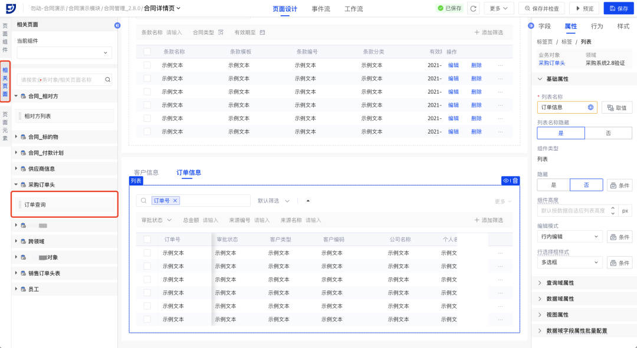
Task: Remove the 订单号 filter tag with its x icon
Action: click(x=175, y=201)
